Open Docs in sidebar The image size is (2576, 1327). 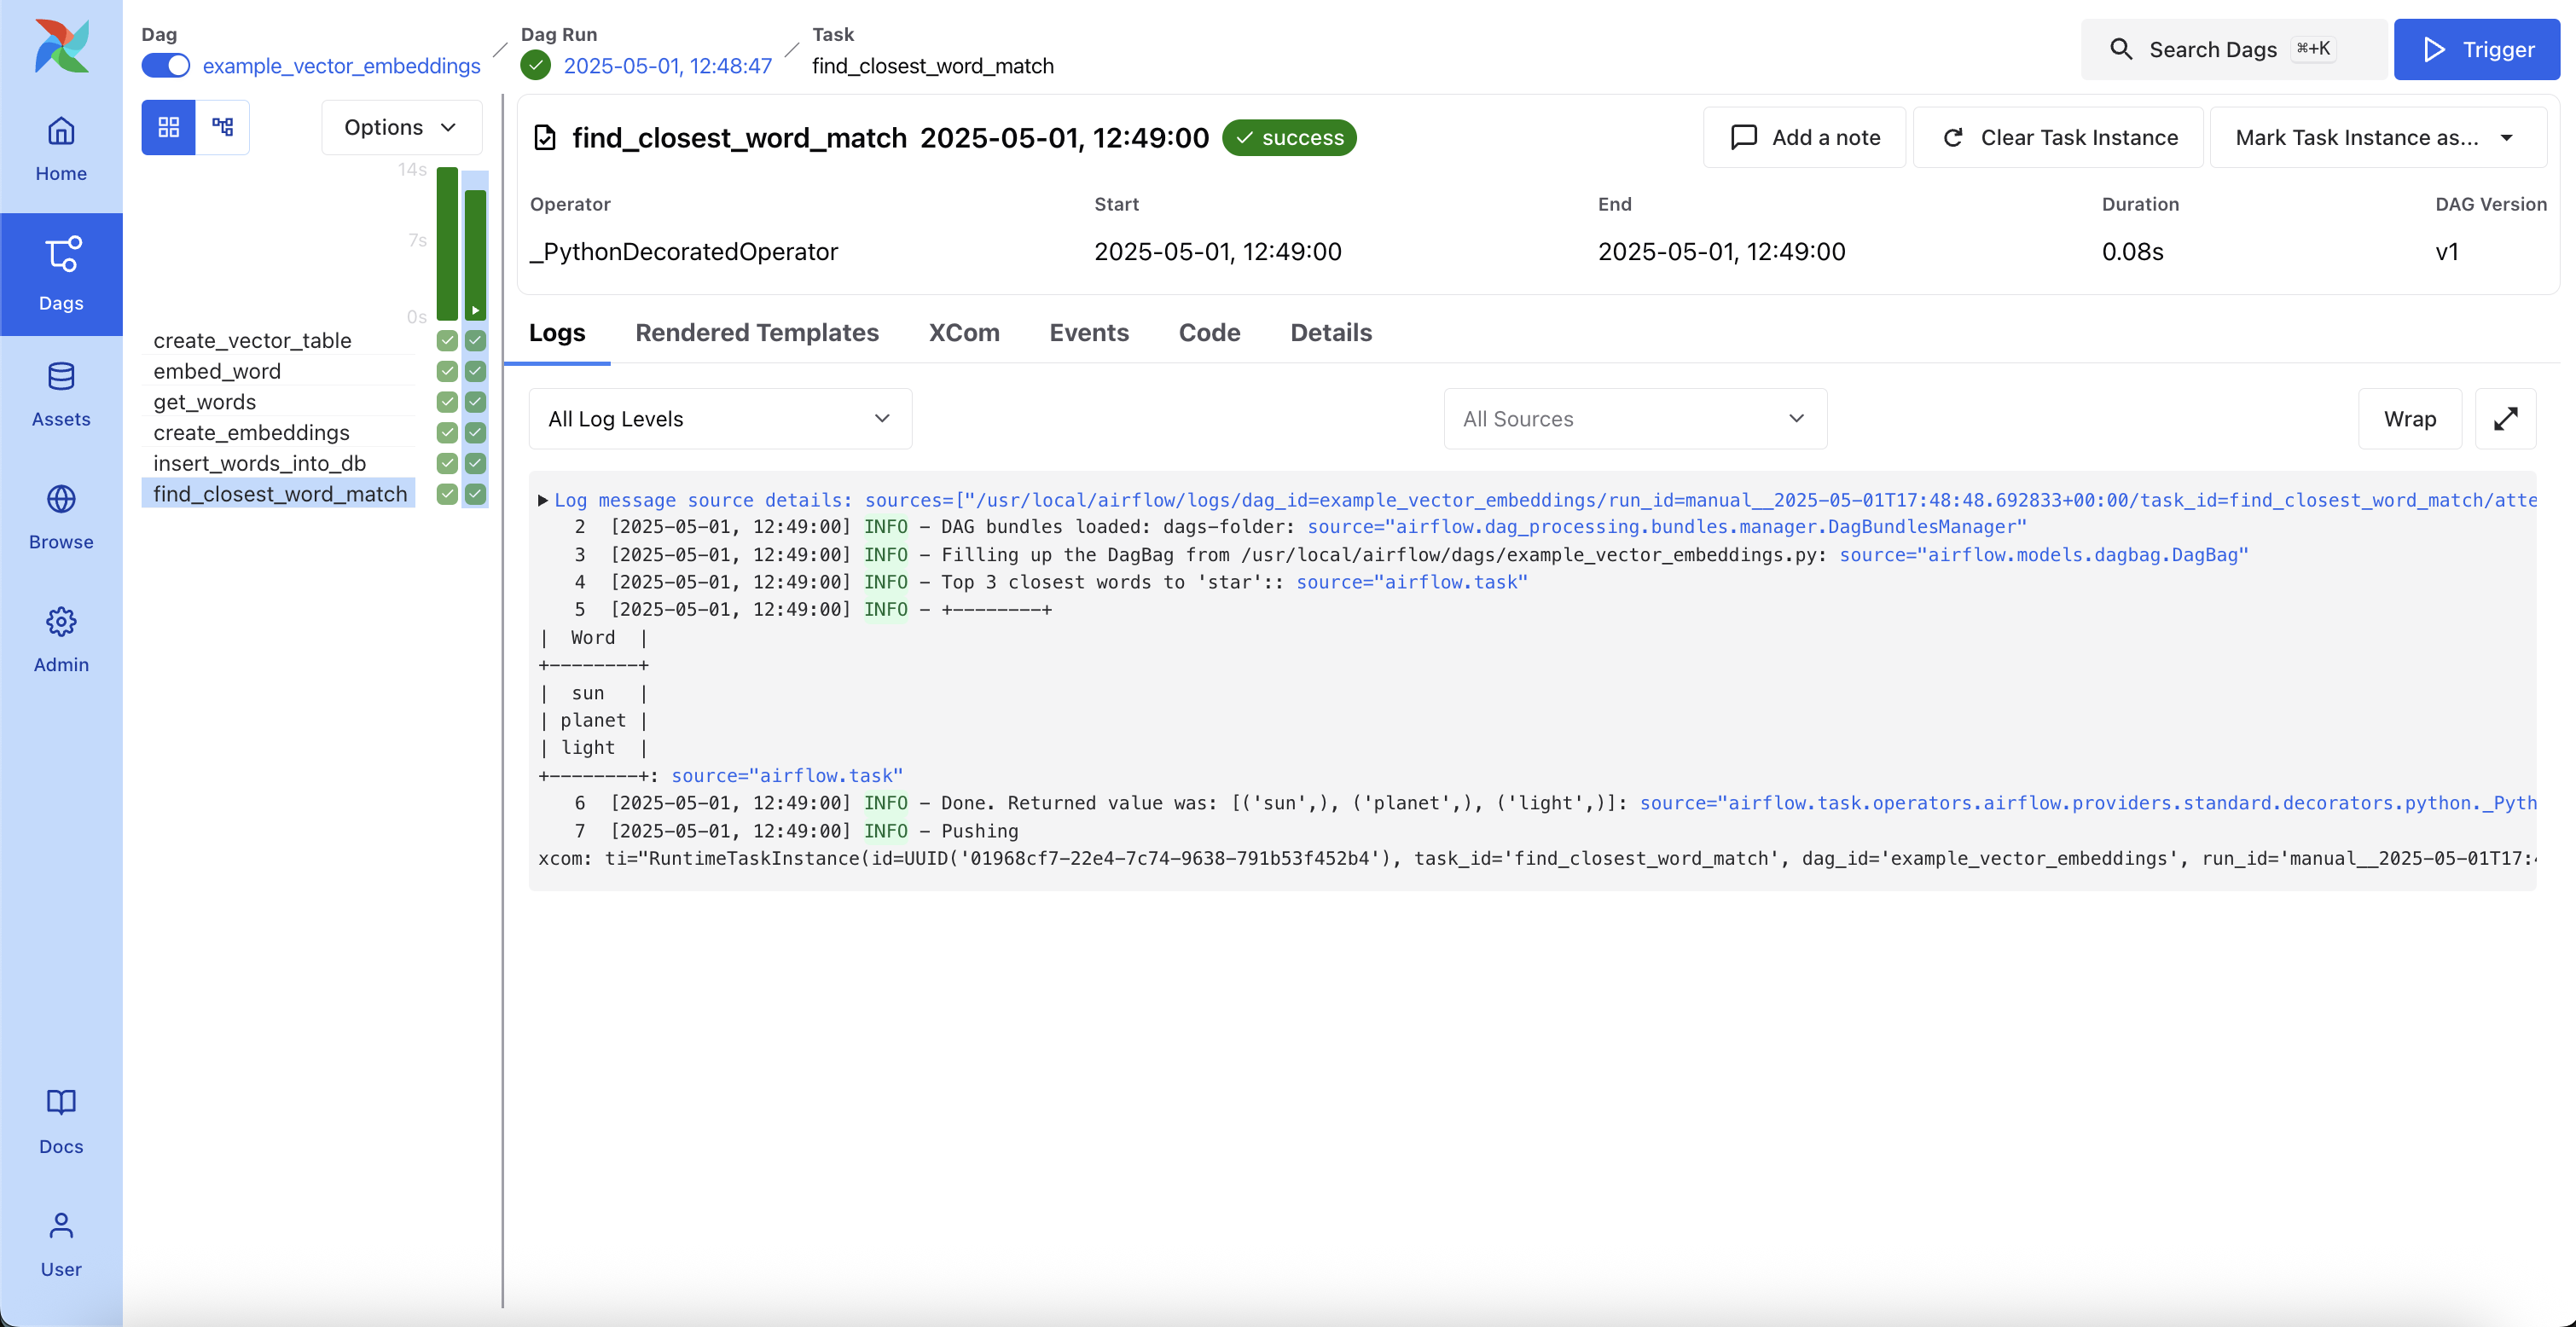coord(61,1122)
